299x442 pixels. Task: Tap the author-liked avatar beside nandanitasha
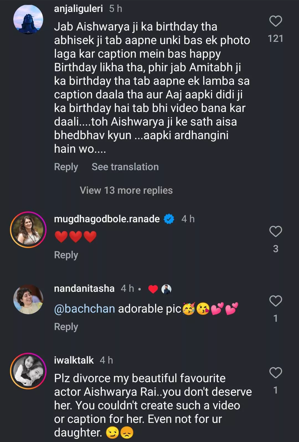[x=166, y=289]
